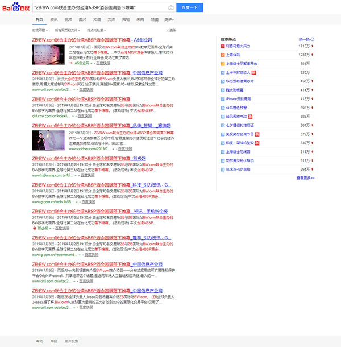The width and height of the screenshot is (341, 347).
Task: Click the 701万 search count
Action: pyautogui.click(x=305, y=64)
